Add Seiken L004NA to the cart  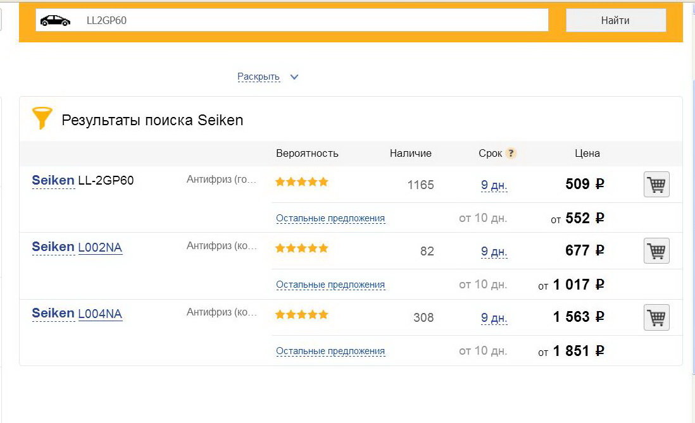(656, 317)
